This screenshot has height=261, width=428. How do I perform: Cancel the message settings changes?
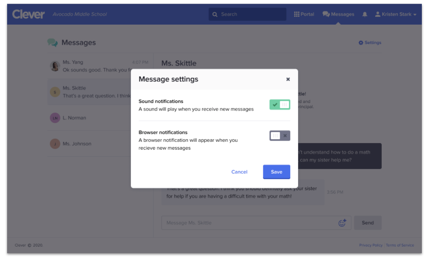(239, 172)
